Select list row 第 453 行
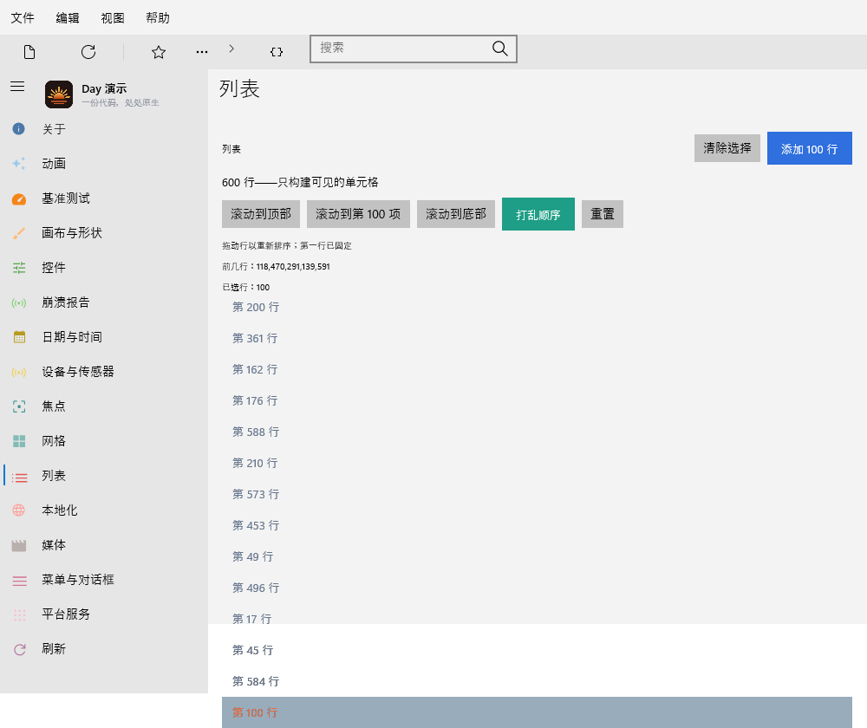Viewport: 867px width, 728px height. click(537, 526)
